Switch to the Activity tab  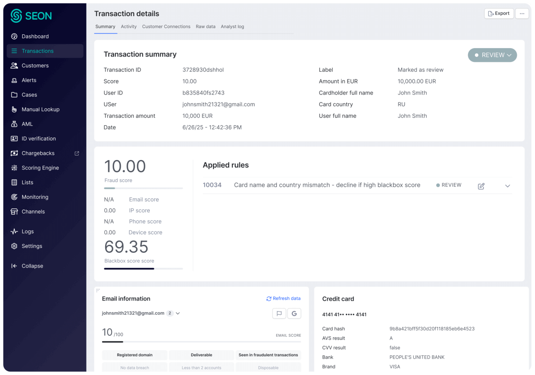[x=129, y=27]
